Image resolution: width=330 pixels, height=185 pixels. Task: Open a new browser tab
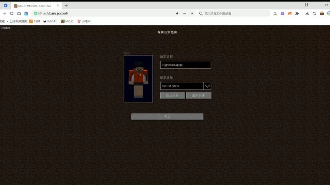(66, 6)
